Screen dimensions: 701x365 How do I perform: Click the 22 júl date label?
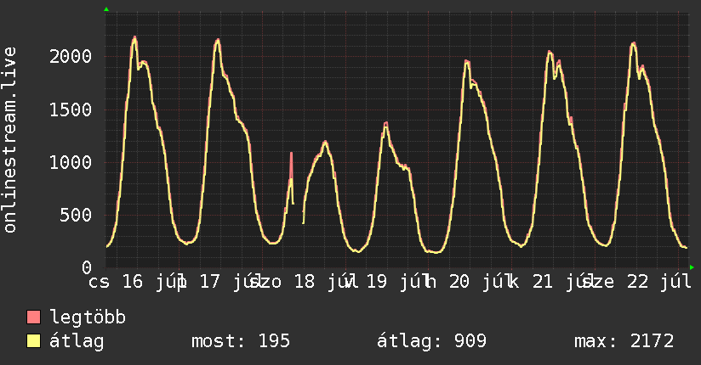pyautogui.click(x=658, y=282)
